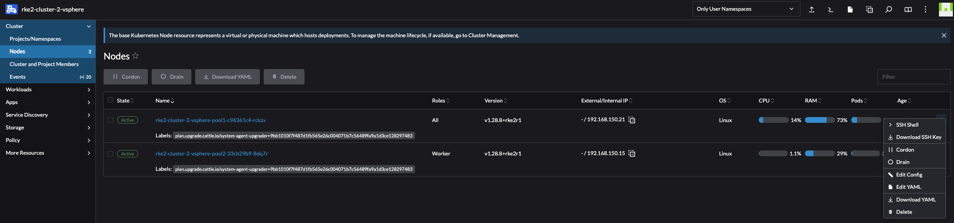Click the user avatar in header
954x223 pixels.
946,9
